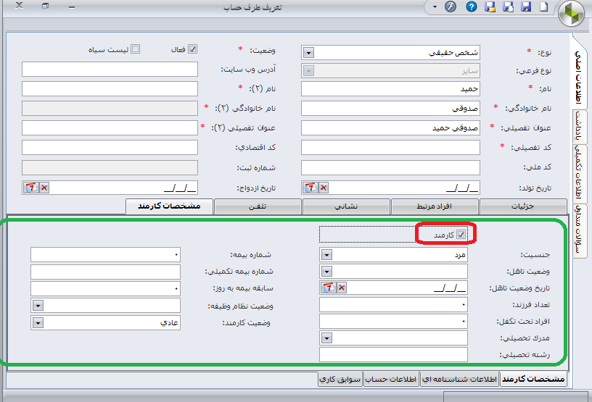Click the نام field containing حمید
Screen dimensions: 592x402
(x=390, y=89)
